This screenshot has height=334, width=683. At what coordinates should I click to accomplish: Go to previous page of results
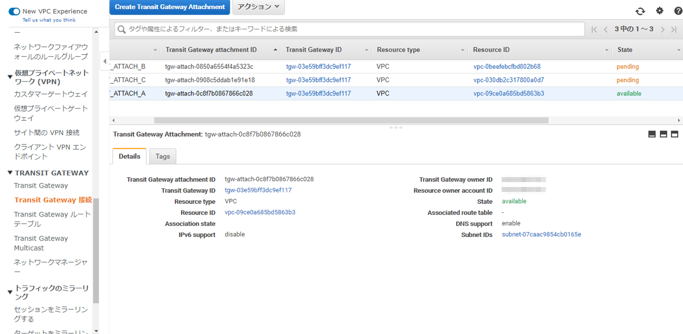(x=606, y=29)
